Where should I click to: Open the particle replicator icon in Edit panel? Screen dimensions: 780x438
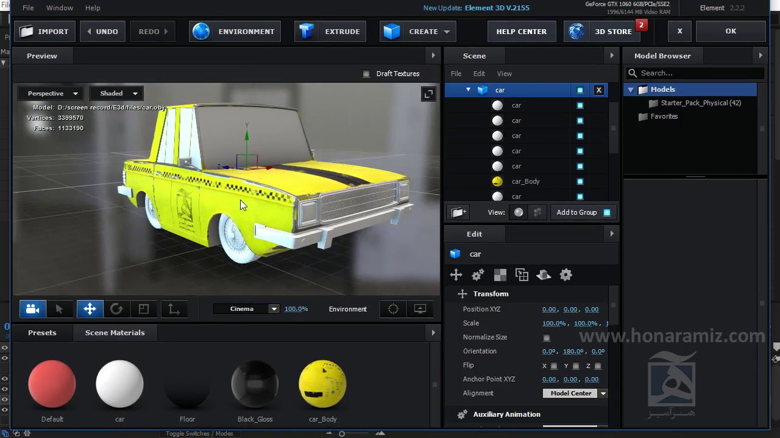[x=478, y=275]
